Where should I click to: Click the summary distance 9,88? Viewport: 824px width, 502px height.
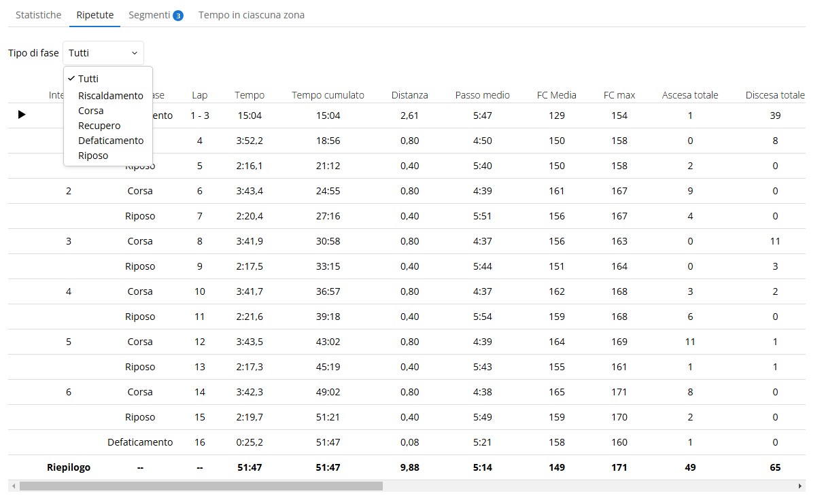click(x=410, y=467)
